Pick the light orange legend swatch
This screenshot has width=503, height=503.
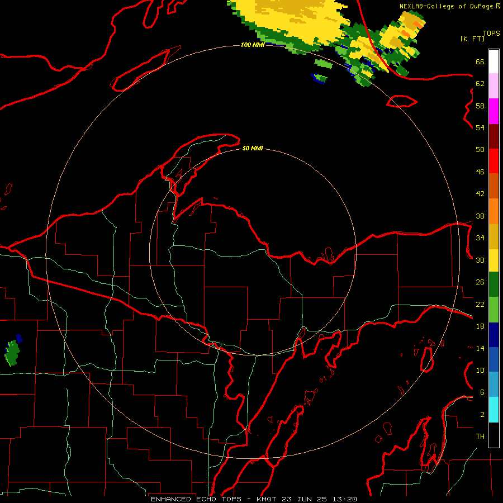click(x=493, y=211)
